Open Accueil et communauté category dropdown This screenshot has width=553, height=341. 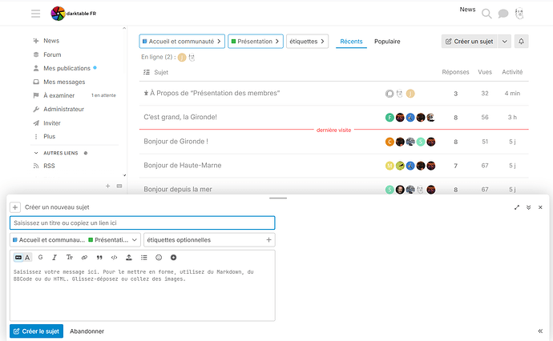coord(182,41)
